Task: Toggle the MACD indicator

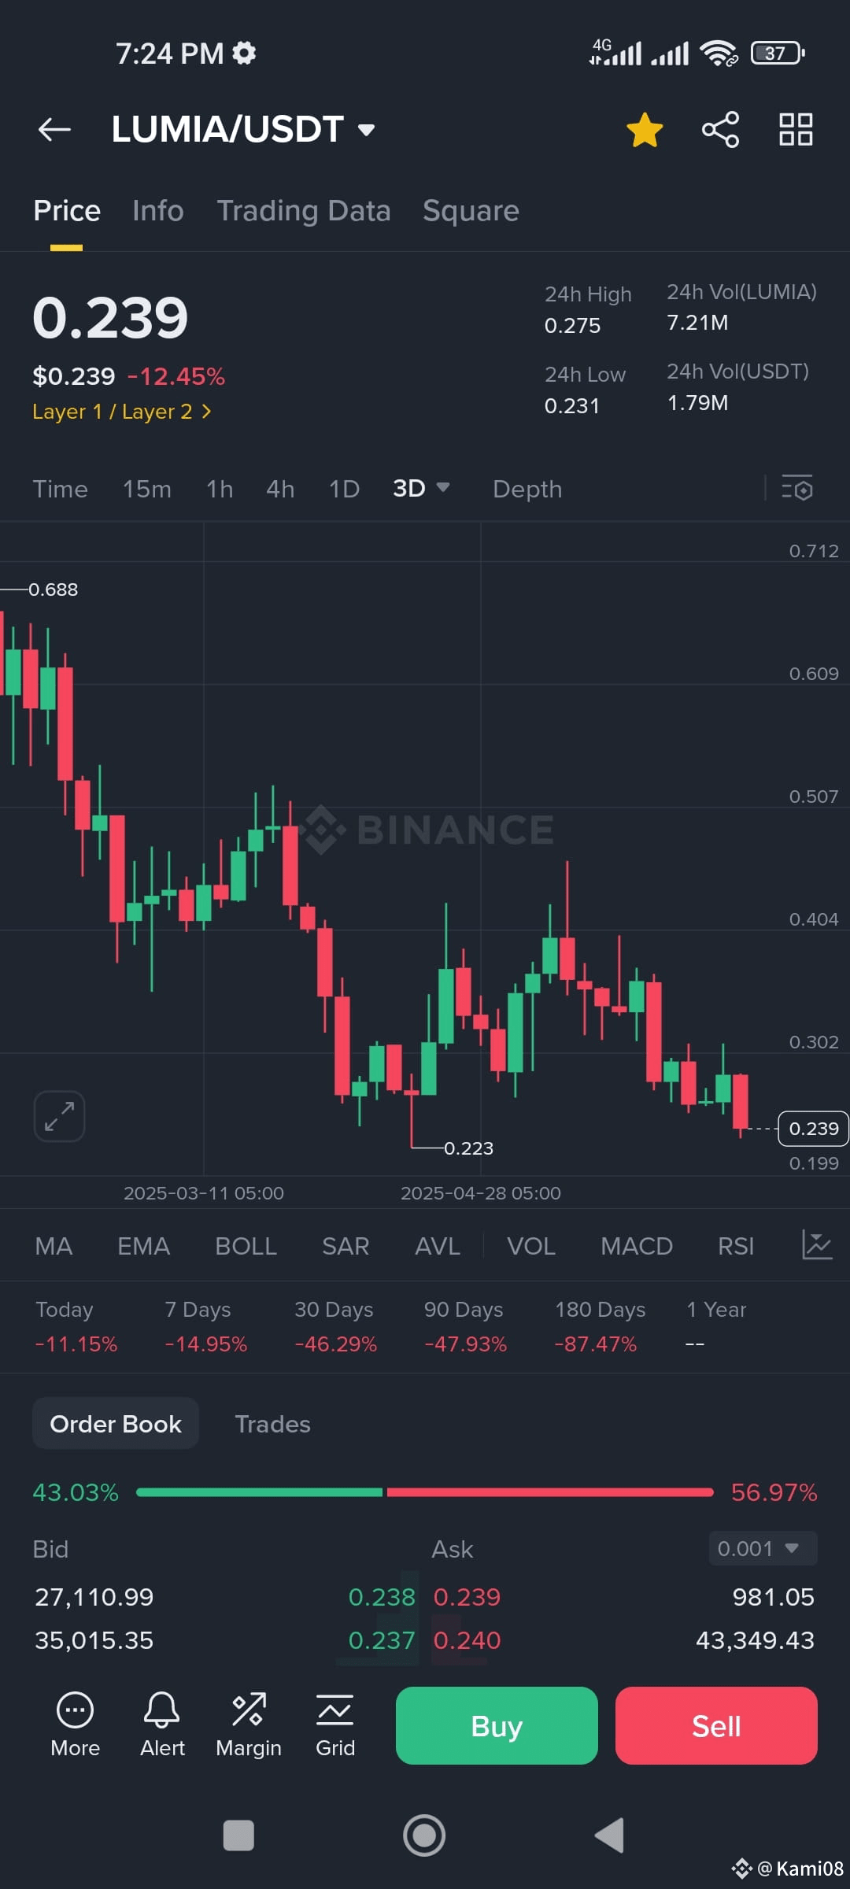Action: pyautogui.click(x=637, y=1246)
